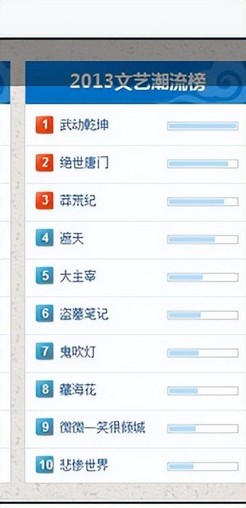This screenshot has height=508, width=246.
Task: Click the popularity bar beside 藏海花
Action: point(203,391)
